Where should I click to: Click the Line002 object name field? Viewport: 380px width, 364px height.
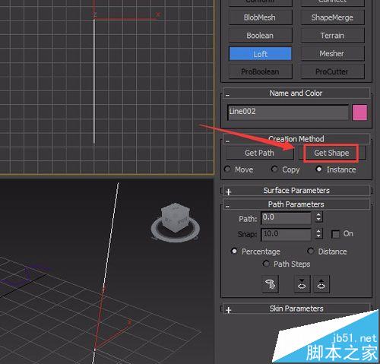[x=288, y=112]
